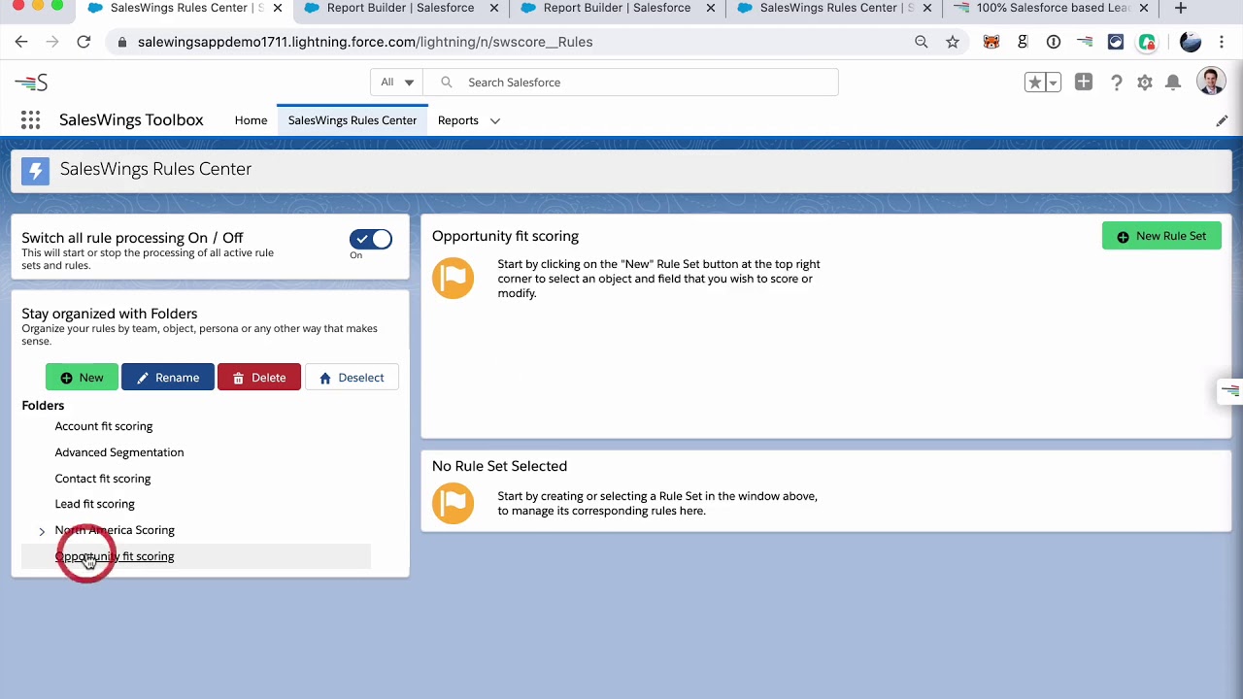Viewport: 1243px width, 699px height.
Task: Click the Chrome profile avatar
Action: tap(1191, 42)
